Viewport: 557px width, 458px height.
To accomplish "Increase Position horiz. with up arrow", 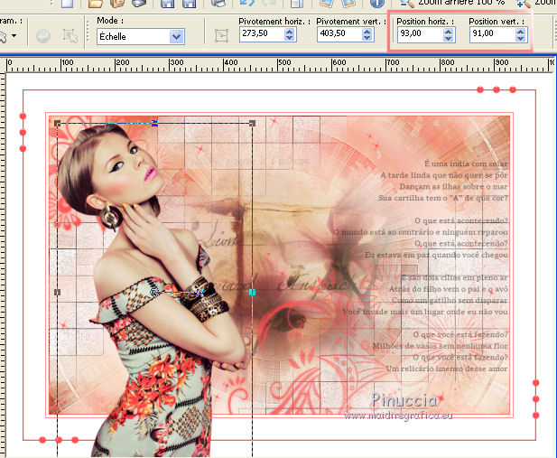I will coord(449,32).
